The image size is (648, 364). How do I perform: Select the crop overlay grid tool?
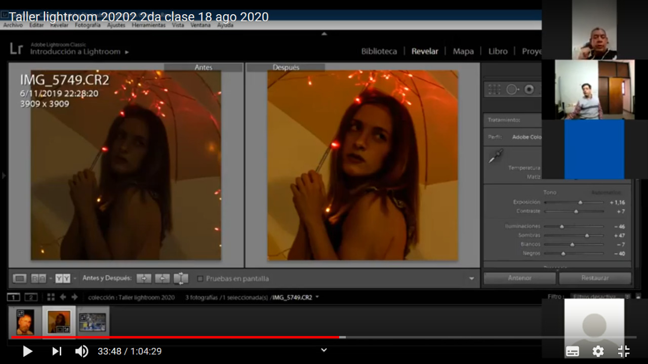point(495,90)
